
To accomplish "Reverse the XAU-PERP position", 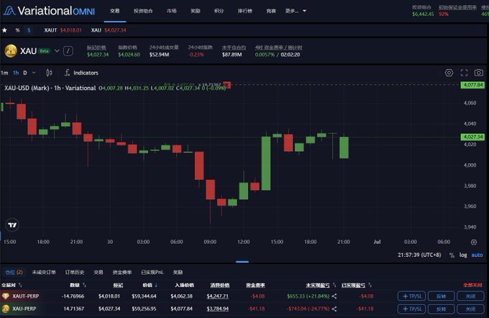I will (441, 309).
